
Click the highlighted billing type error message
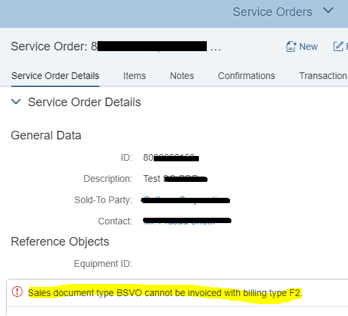(x=165, y=293)
